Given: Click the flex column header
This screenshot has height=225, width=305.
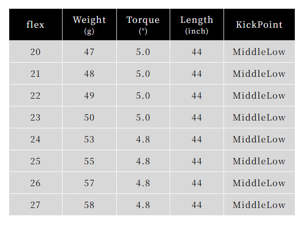Looking at the screenshot, I should (35, 25).
